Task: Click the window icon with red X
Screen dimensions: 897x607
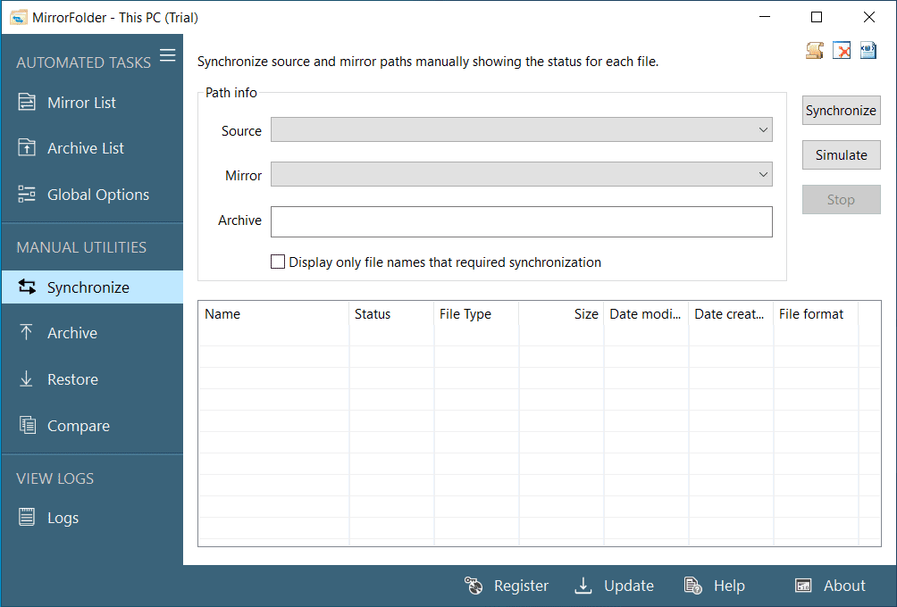Action: 842,51
